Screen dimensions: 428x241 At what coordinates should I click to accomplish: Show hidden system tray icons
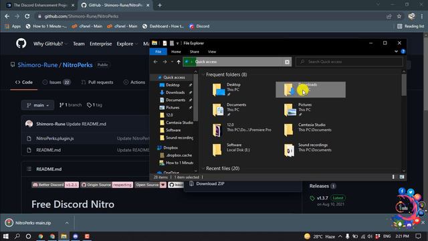point(340,236)
